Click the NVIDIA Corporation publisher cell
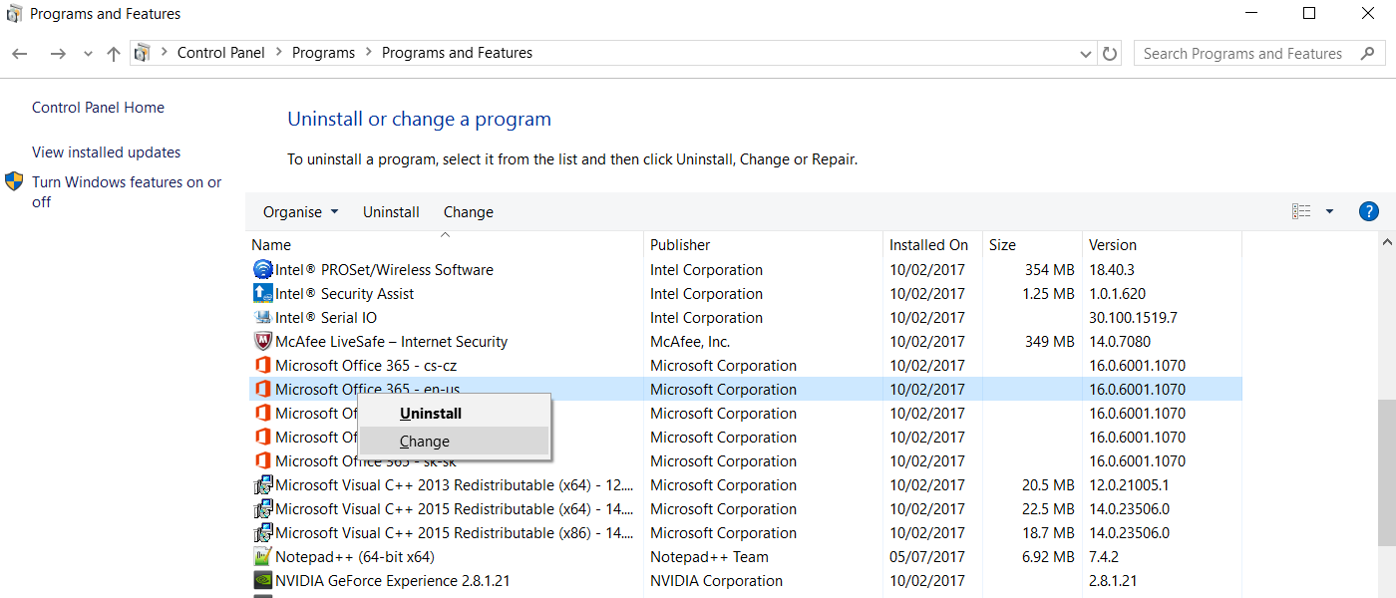 [x=717, y=581]
